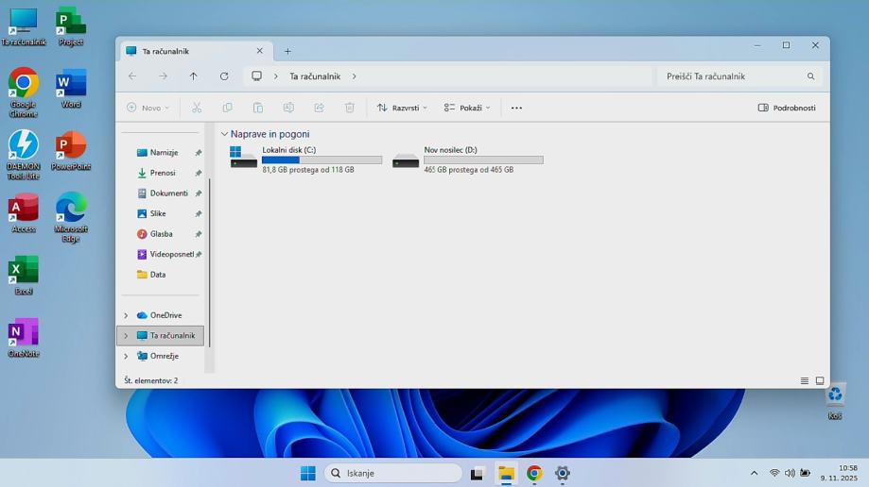Go forward with the right arrow

pyautogui.click(x=163, y=76)
